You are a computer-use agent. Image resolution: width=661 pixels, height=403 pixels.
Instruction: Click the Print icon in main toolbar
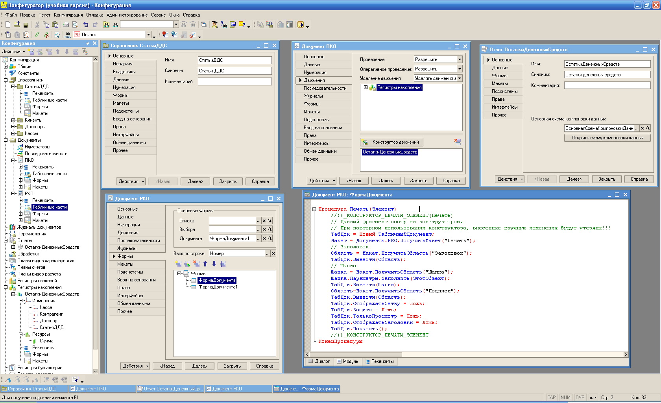pos(66,25)
